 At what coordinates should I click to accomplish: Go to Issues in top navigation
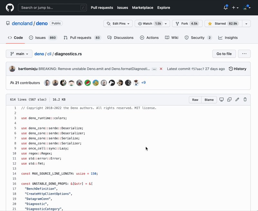[123, 7]
